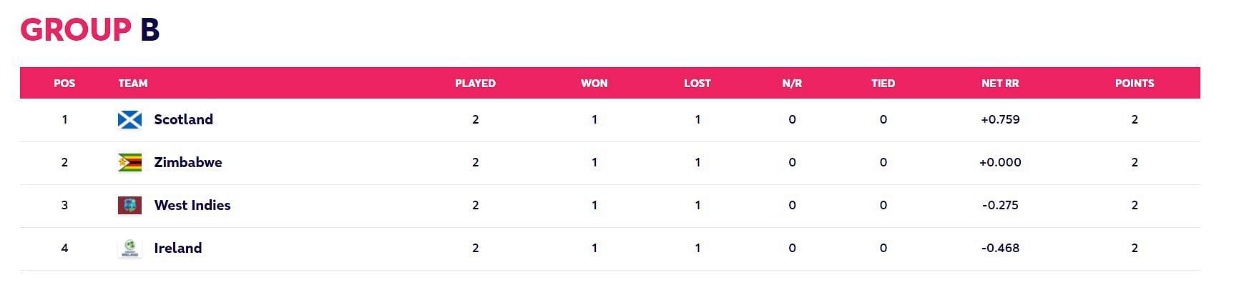Viewport: 1239px width, 290px height.
Task: Click the GROUP B heading
Action: [x=90, y=30]
